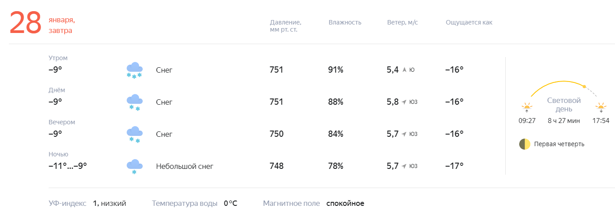Click the large date number 28
The image size is (615, 217).
25,23
